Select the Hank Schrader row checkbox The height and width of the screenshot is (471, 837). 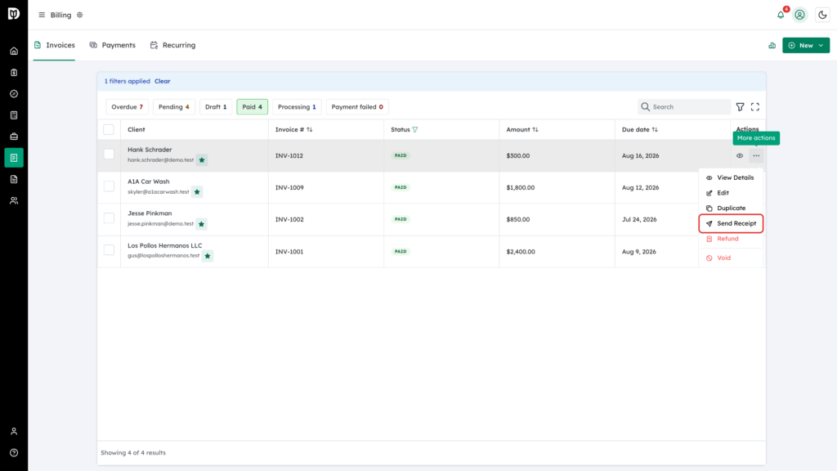(x=109, y=155)
